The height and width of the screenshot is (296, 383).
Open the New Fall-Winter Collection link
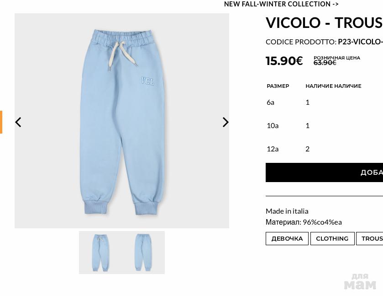tap(281, 4)
